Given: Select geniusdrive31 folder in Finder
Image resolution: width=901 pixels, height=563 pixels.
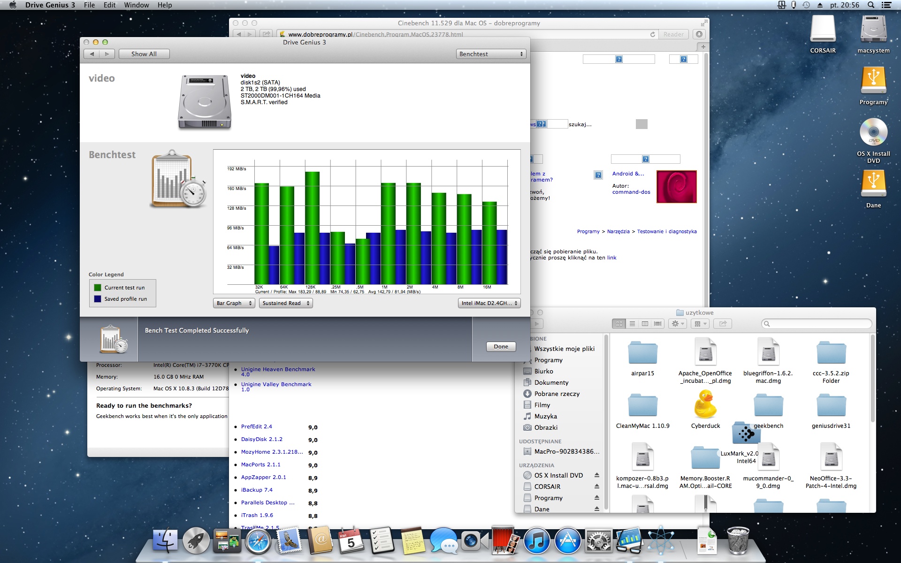Looking at the screenshot, I should click(831, 405).
